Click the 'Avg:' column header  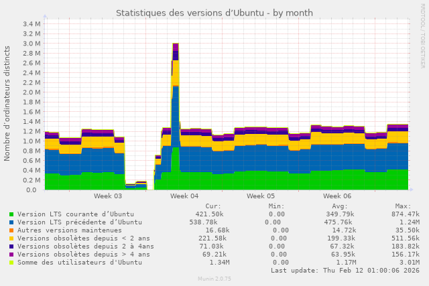coord(340,206)
